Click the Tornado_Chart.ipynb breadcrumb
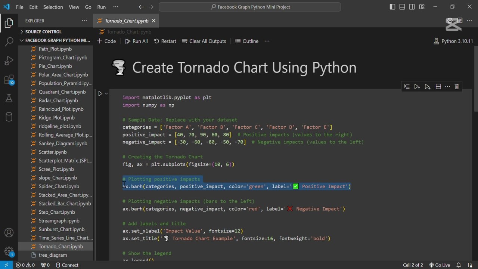Screen dimensions: 478x269 click(125, 32)
